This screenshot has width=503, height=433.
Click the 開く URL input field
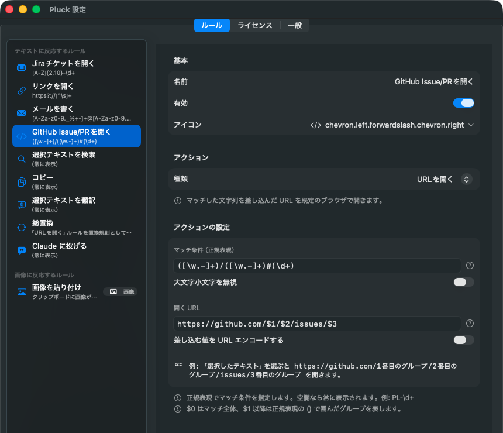coord(317,324)
